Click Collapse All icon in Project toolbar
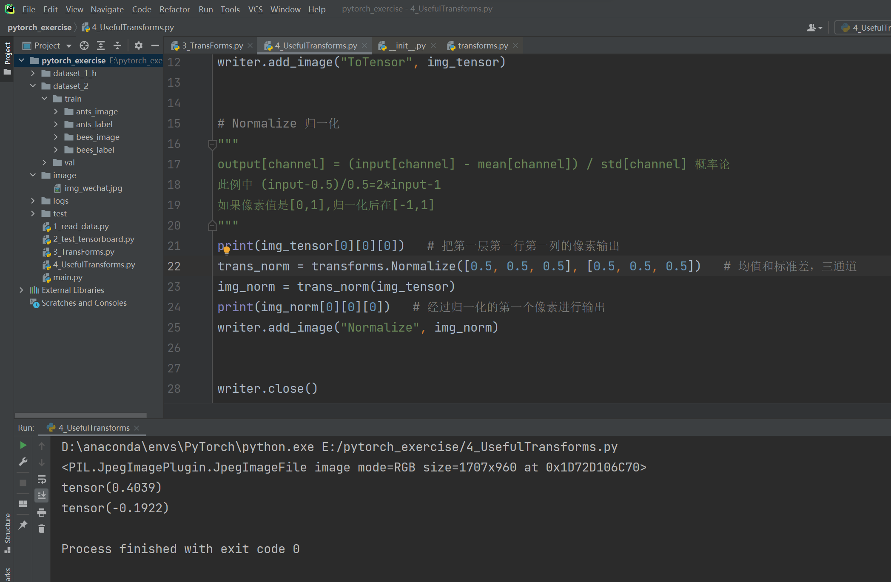 (x=117, y=45)
